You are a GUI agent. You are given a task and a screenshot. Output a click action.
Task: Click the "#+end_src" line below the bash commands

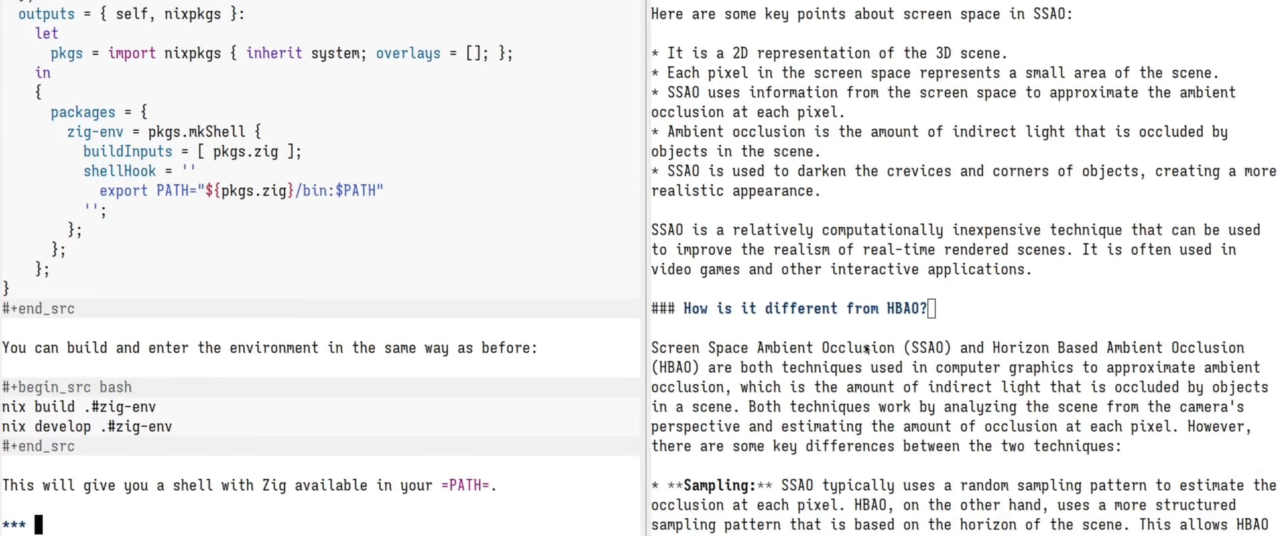click(38, 447)
